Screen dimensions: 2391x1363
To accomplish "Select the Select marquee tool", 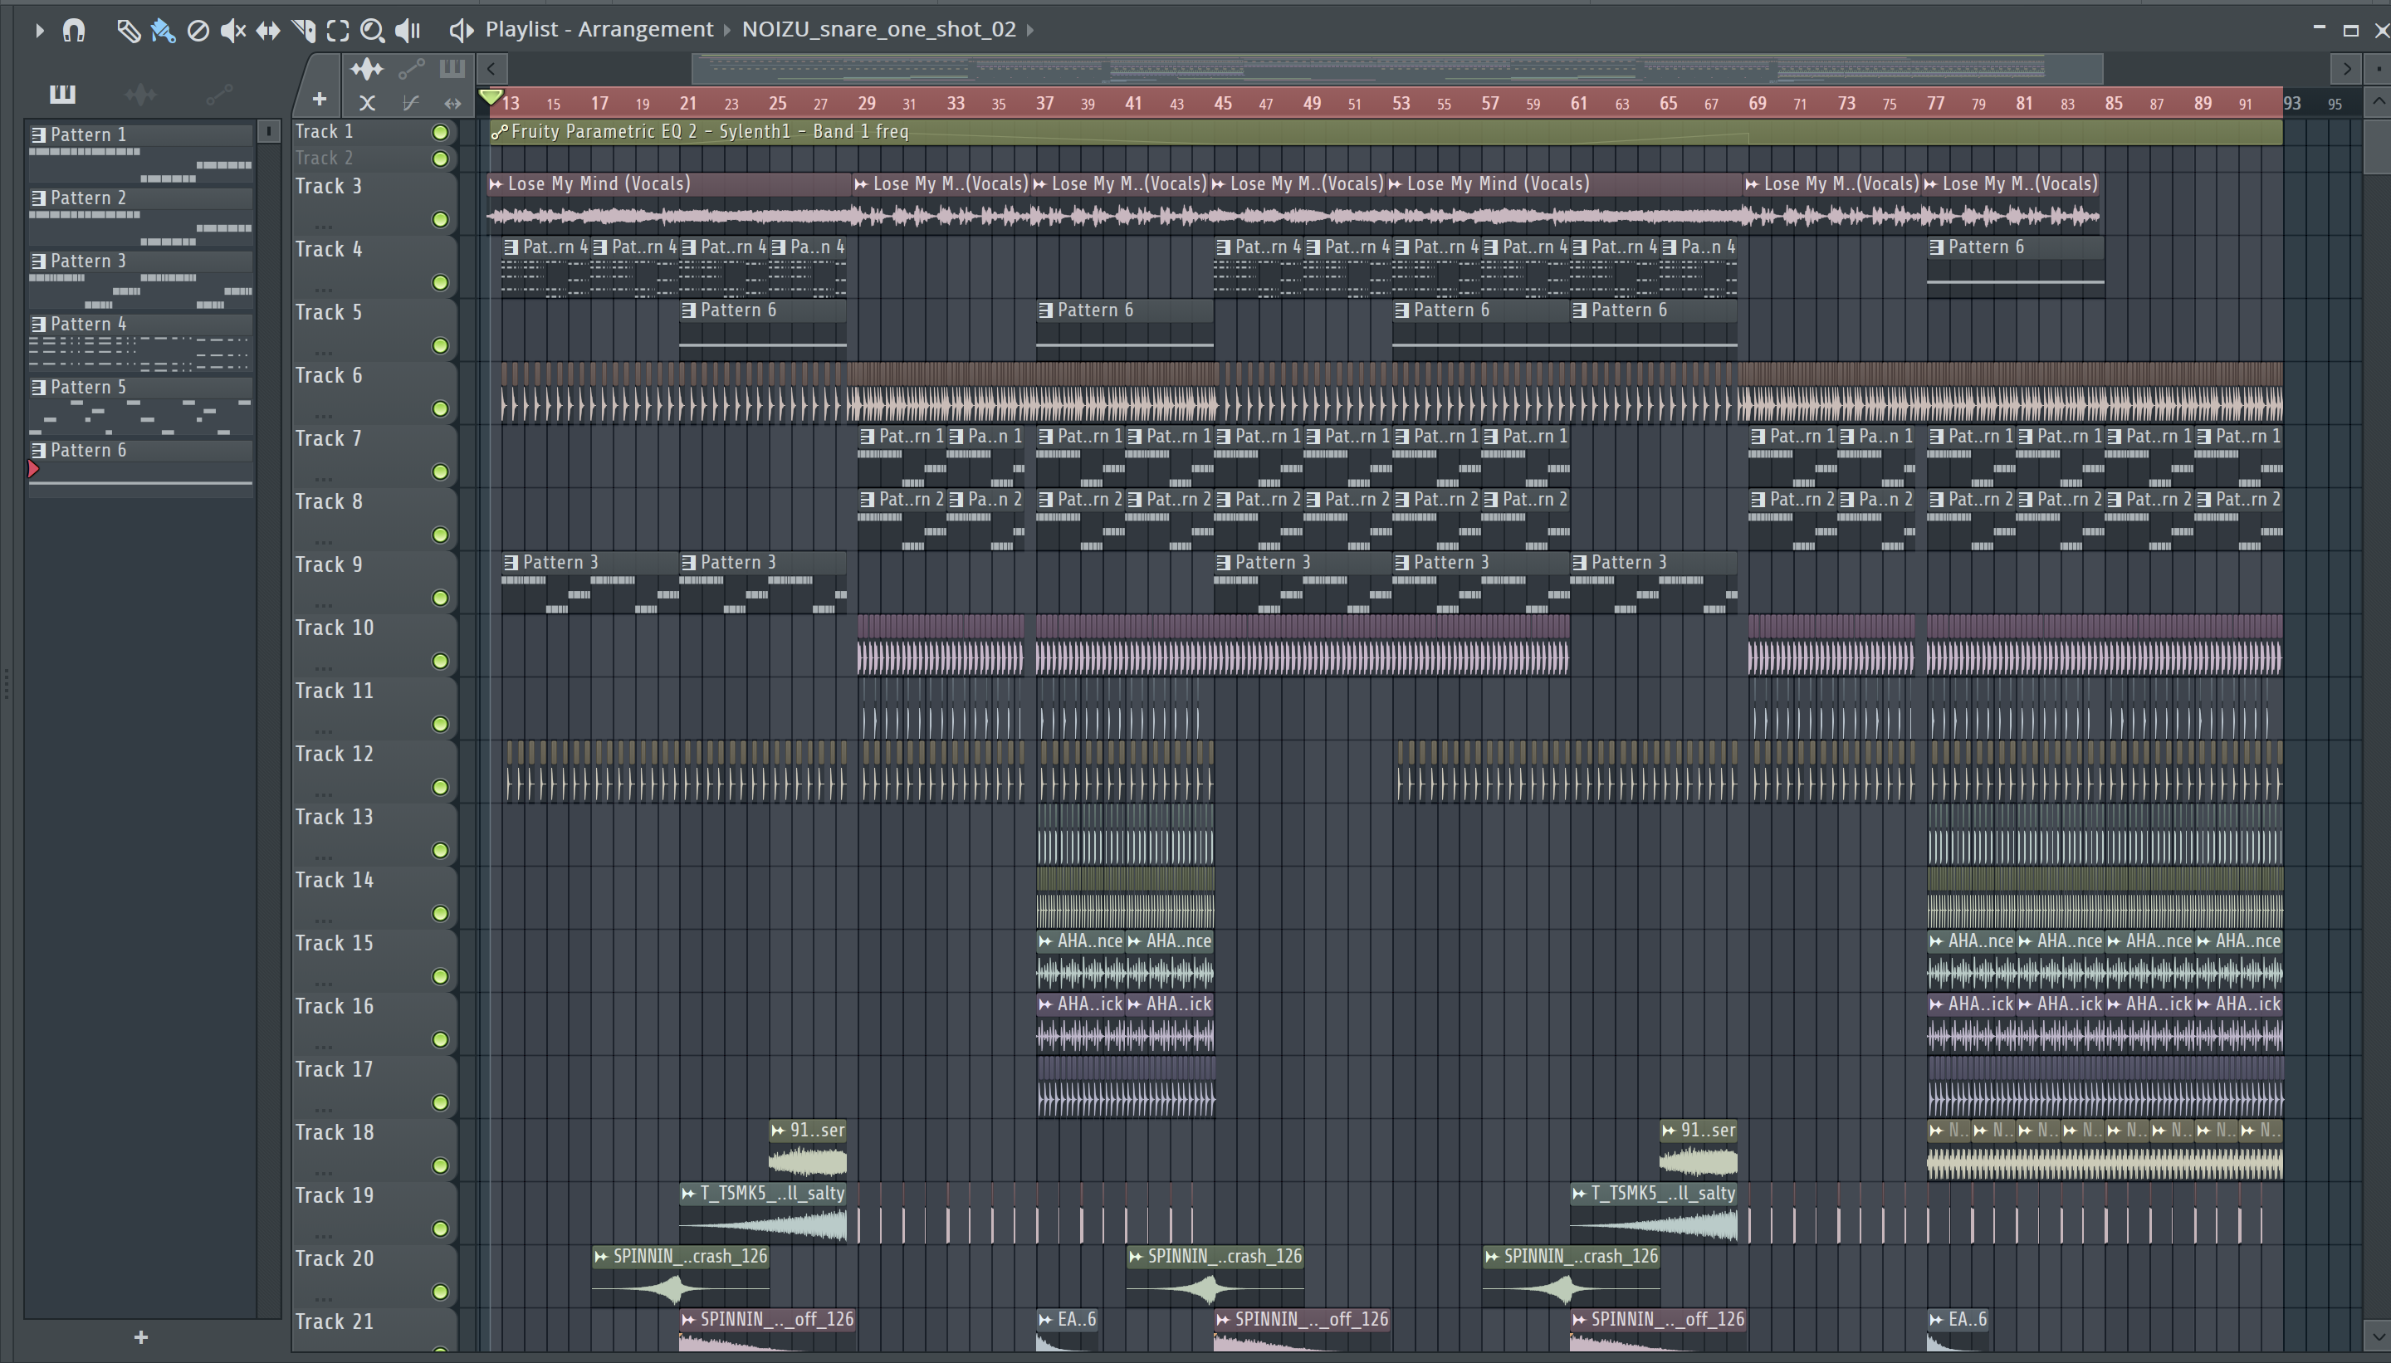I will pyautogui.click(x=338, y=31).
